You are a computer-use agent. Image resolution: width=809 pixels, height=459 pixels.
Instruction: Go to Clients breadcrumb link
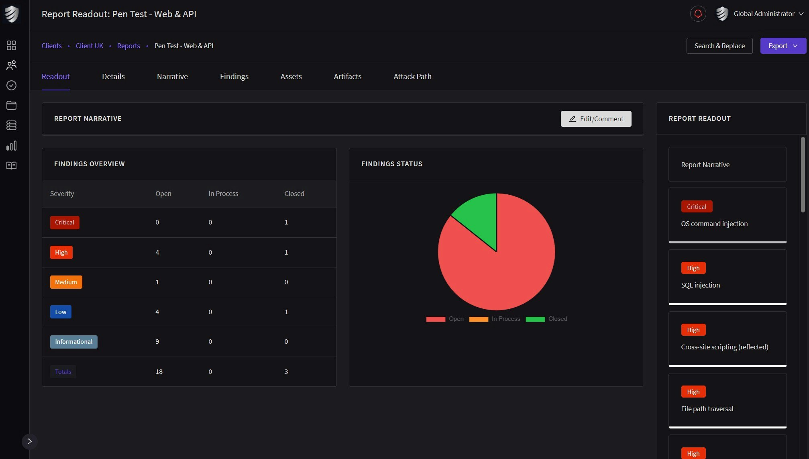(x=52, y=46)
